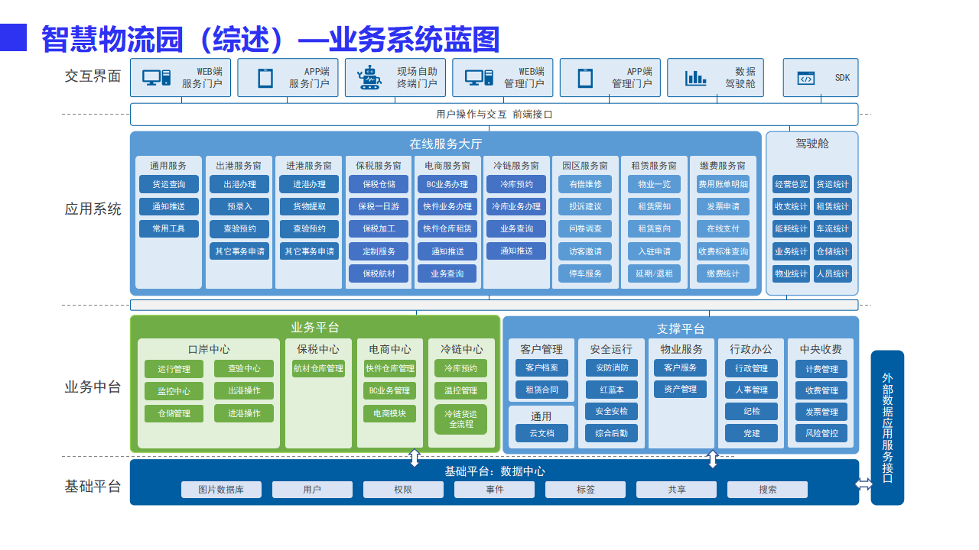Viewport: 979px width, 550px height.
Task: Click the 投诉建议 box
Action: click(x=585, y=206)
